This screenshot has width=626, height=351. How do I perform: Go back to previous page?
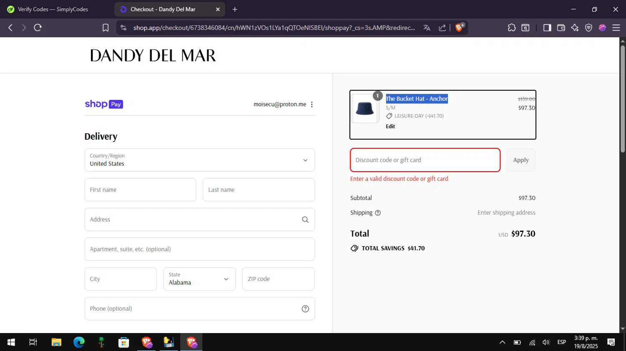pos(10,27)
